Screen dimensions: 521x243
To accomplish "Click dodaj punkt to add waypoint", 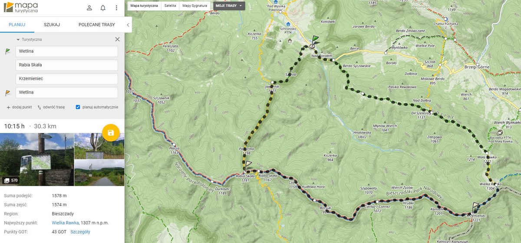I will click(19, 107).
